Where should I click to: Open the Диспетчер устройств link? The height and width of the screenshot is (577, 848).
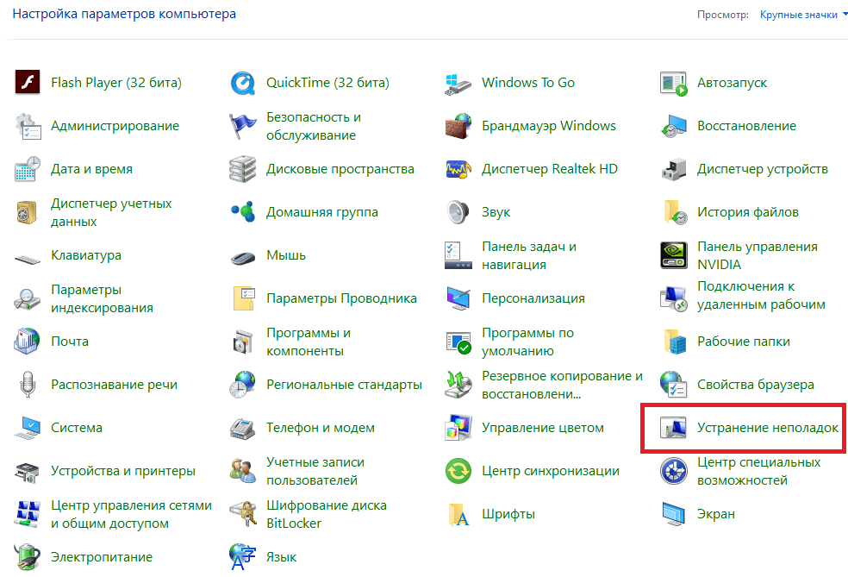point(762,169)
